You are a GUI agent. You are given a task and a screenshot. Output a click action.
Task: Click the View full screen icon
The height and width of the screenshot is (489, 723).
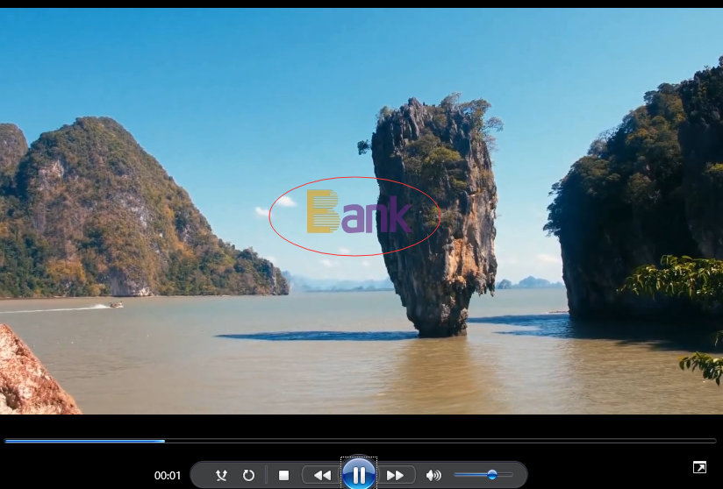click(699, 468)
